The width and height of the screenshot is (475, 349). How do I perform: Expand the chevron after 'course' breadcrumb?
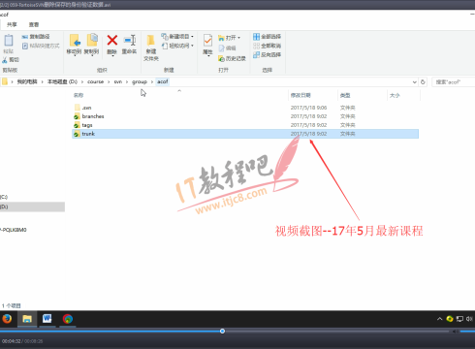(109, 81)
